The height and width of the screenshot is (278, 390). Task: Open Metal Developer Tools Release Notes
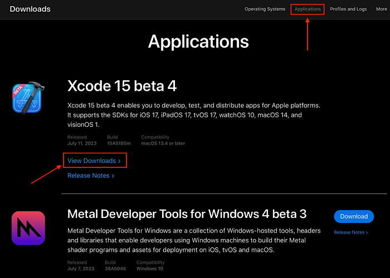(x=350, y=232)
